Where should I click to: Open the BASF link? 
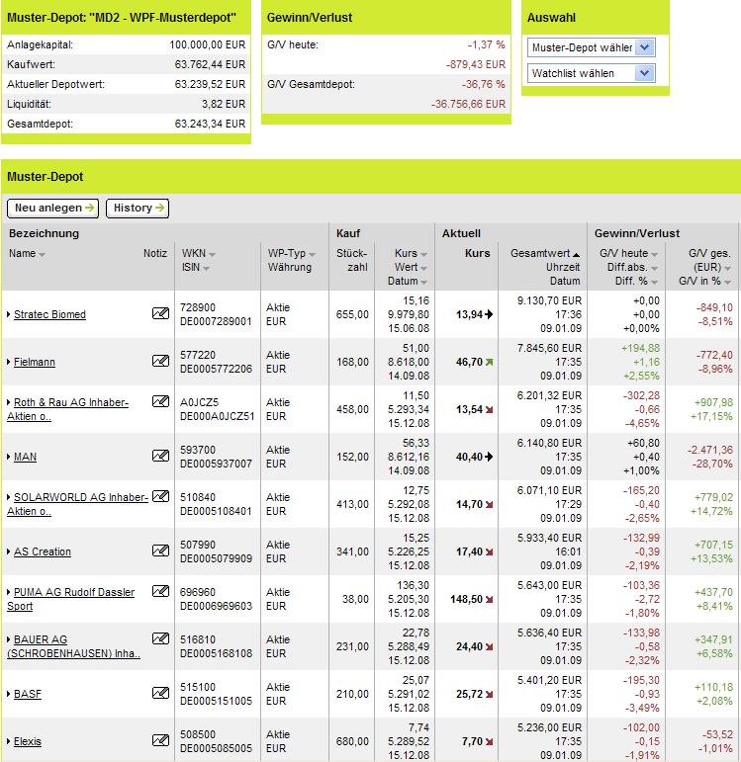[x=28, y=694]
